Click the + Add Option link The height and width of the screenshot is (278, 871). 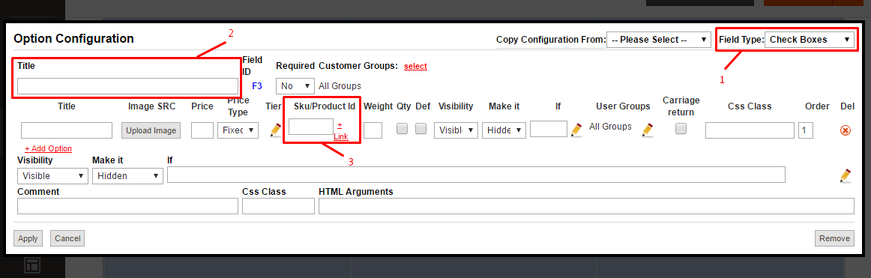(48, 148)
